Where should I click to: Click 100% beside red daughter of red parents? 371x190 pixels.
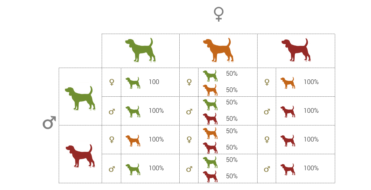311,140
